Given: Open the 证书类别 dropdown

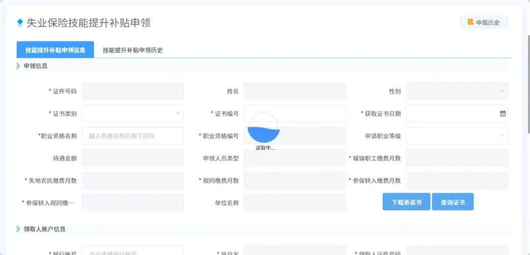Looking at the screenshot, I should pos(133,114).
